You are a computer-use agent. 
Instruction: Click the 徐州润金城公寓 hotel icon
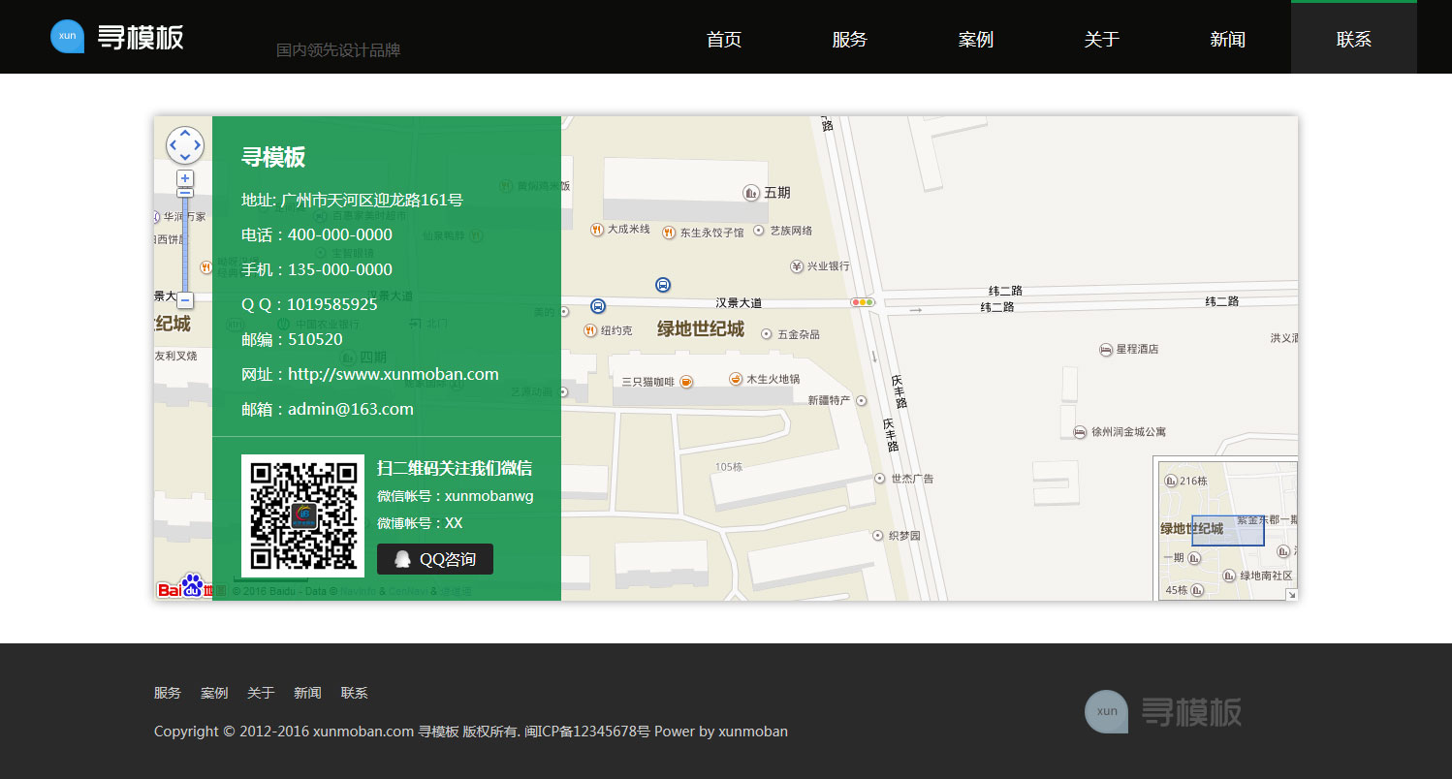[x=1080, y=432]
